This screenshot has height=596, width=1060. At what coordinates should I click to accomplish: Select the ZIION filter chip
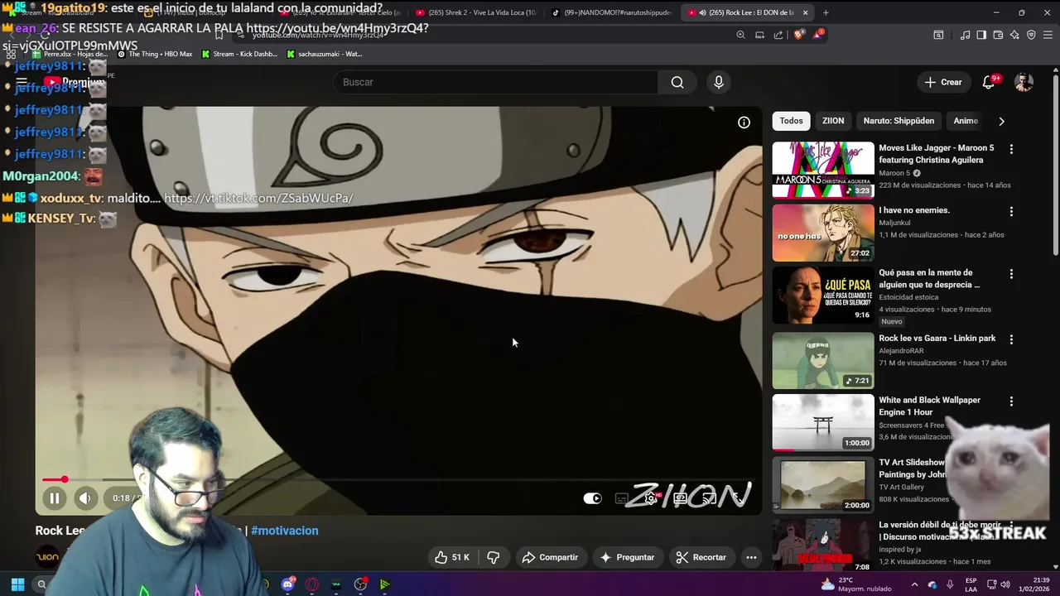(x=833, y=121)
